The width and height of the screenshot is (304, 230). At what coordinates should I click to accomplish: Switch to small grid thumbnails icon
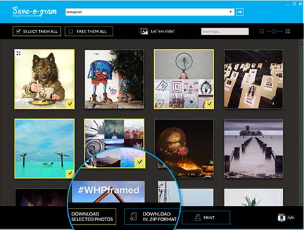[262, 32]
